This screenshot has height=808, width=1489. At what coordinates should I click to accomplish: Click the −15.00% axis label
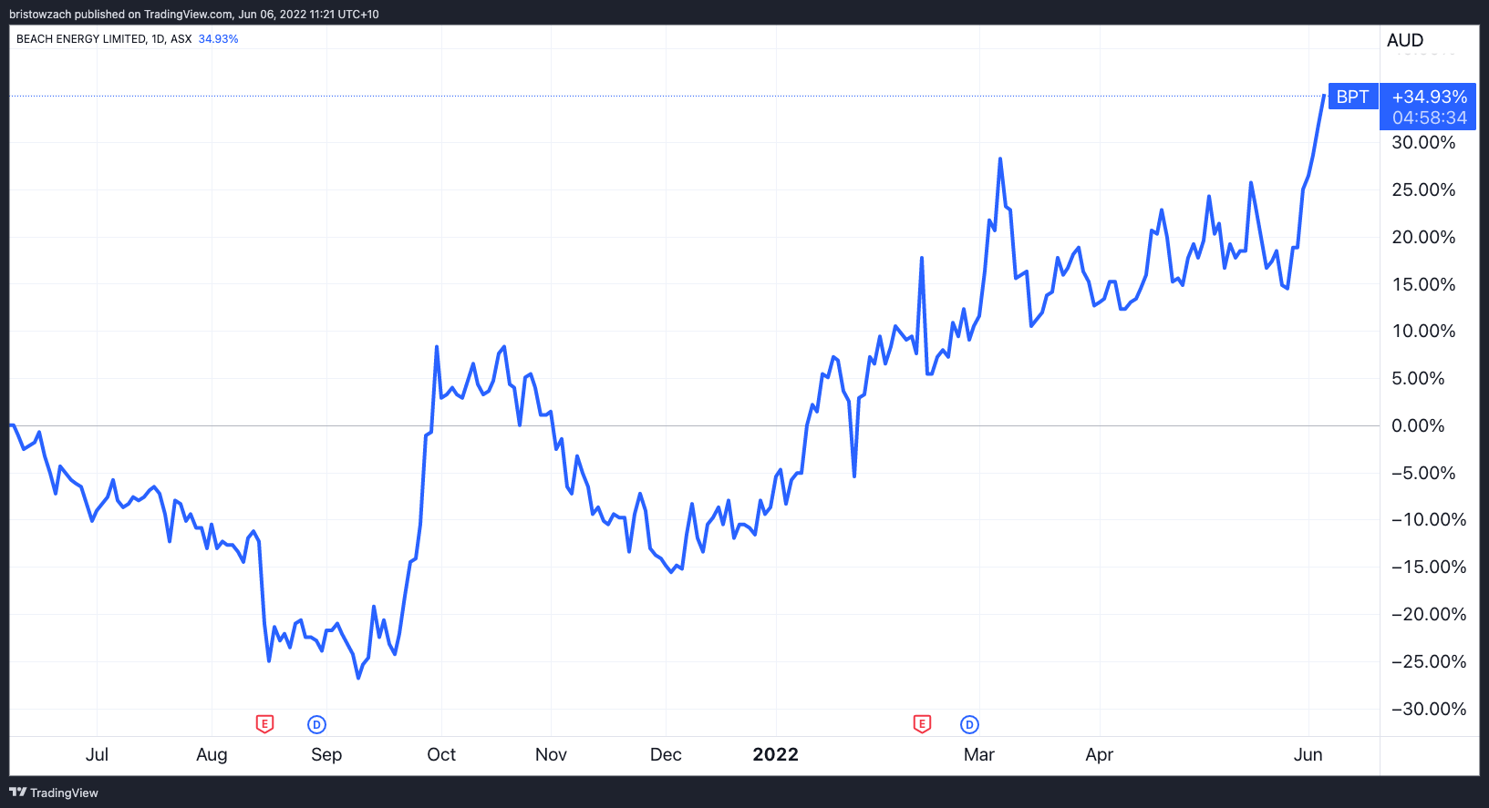coord(1429,567)
